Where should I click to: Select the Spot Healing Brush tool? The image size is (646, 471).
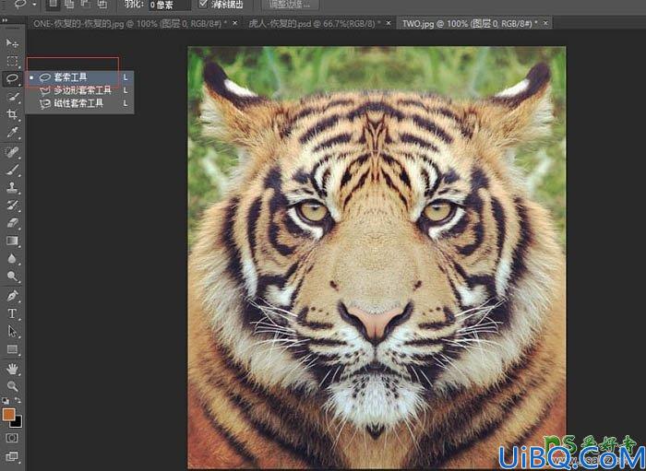12,152
